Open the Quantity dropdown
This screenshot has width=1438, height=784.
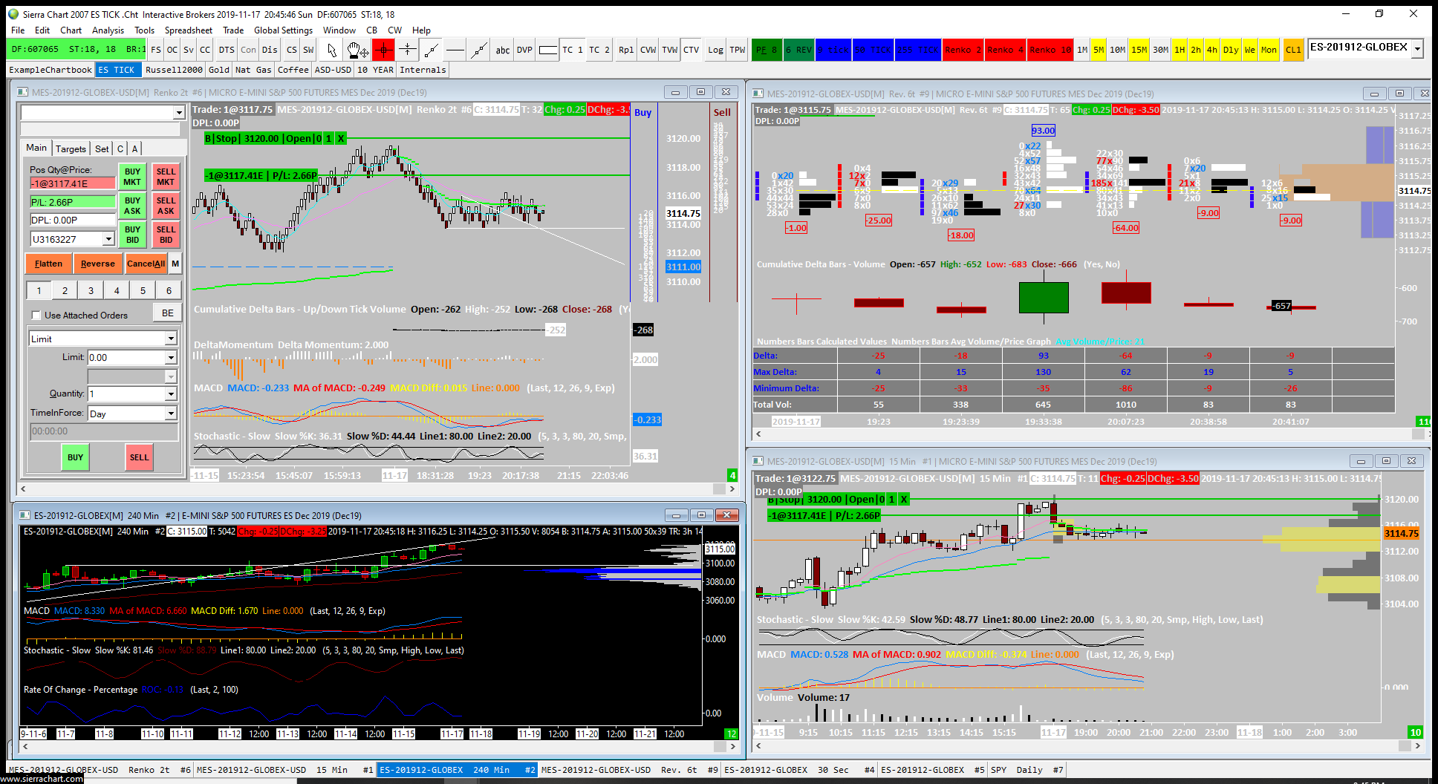coord(171,393)
